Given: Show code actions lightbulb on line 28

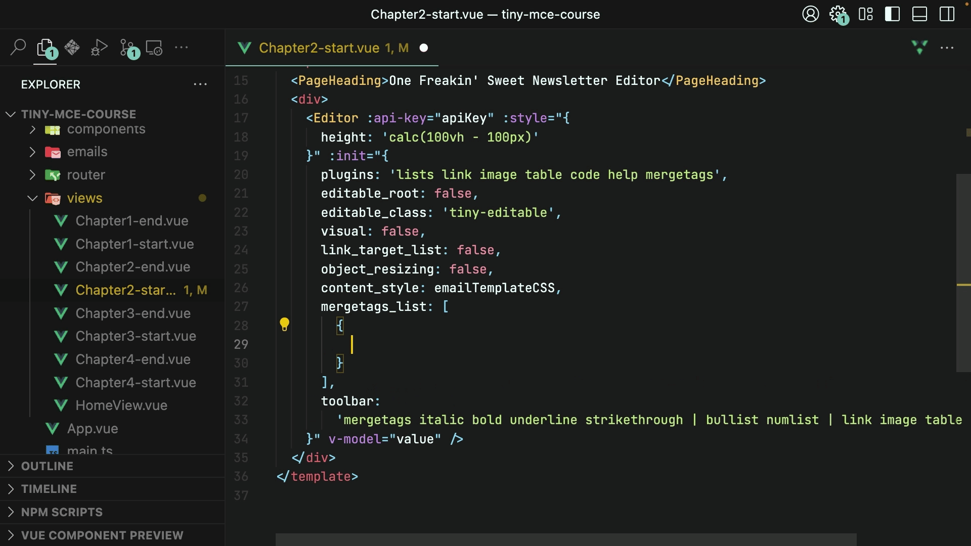Looking at the screenshot, I should (x=284, y=325).
